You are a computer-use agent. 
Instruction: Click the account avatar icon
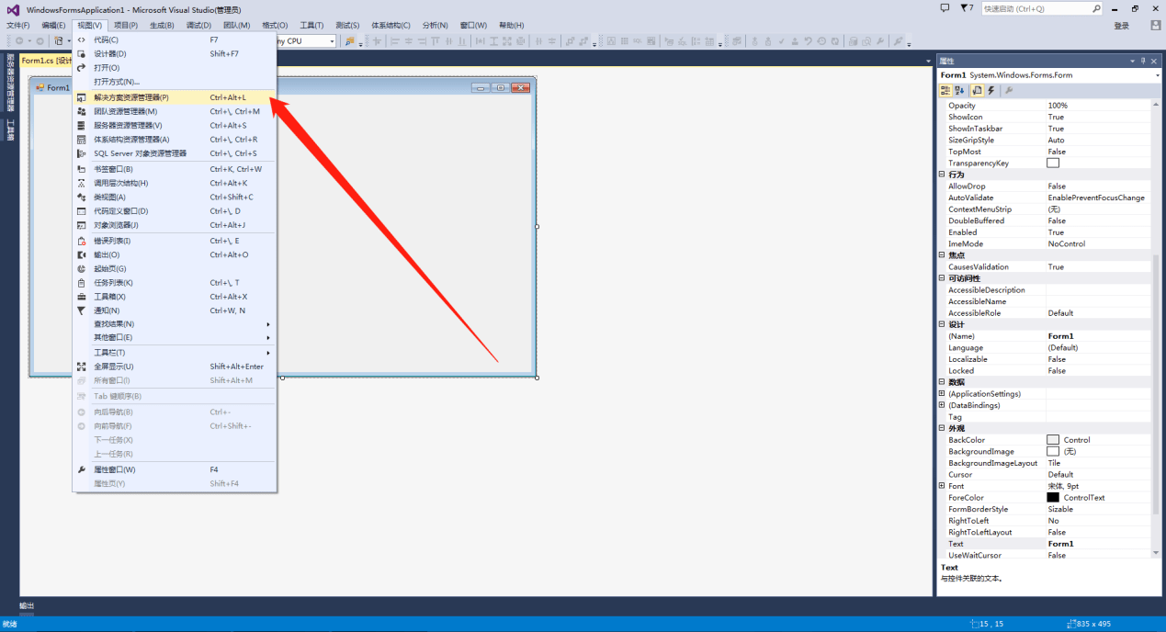point(1155,26)
